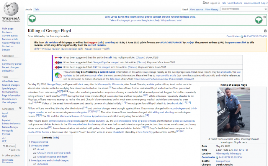Click Previous revision link
The width and height of the screenshot is (268, 166).
pos(51,49)
